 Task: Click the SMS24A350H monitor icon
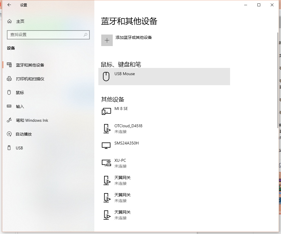coord(106,145)
